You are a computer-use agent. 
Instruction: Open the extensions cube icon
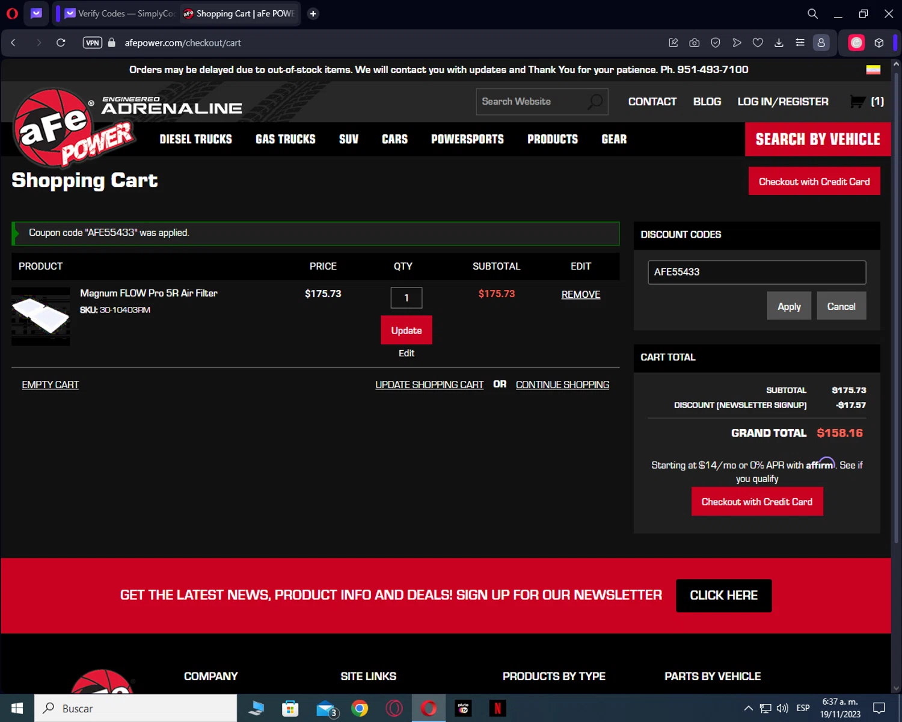click(x=879, y=43)
